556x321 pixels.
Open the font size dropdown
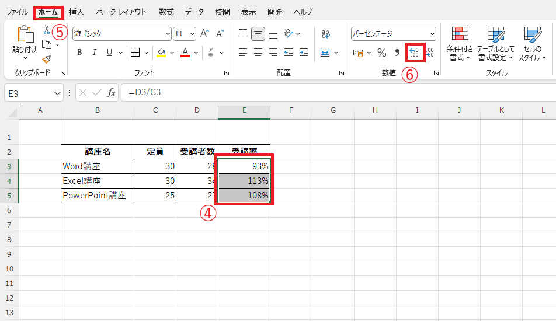pyautogui.click(x=193, y=34)
